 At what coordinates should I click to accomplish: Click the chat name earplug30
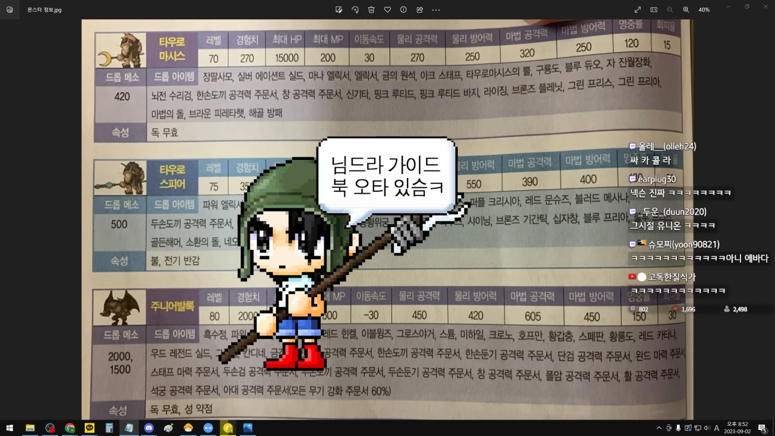coord(657,179)
